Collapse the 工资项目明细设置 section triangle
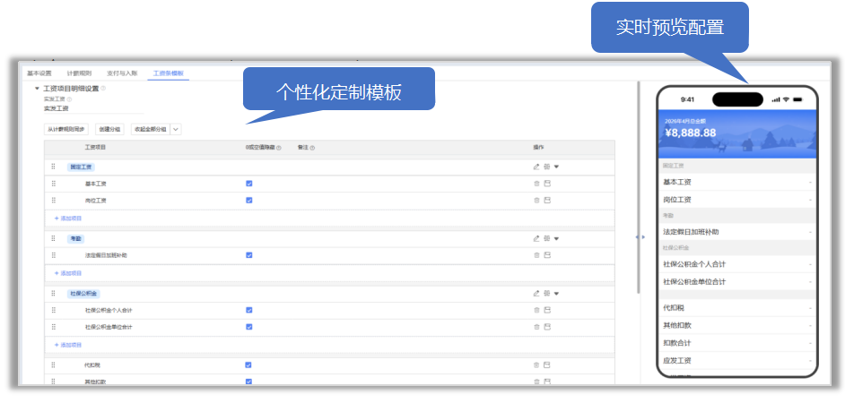Screen dimensions: 845x403 [x=37, y=89]
